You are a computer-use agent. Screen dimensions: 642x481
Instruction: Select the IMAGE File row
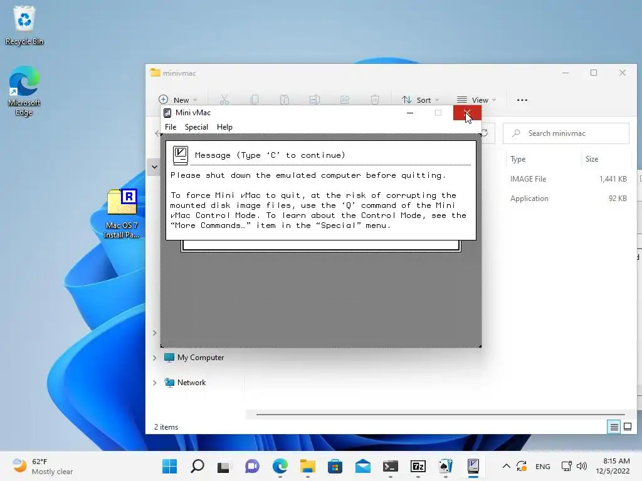(569, 179)
